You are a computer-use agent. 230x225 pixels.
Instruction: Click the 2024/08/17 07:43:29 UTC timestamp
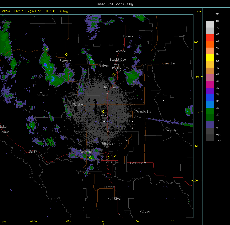(26, 11)
